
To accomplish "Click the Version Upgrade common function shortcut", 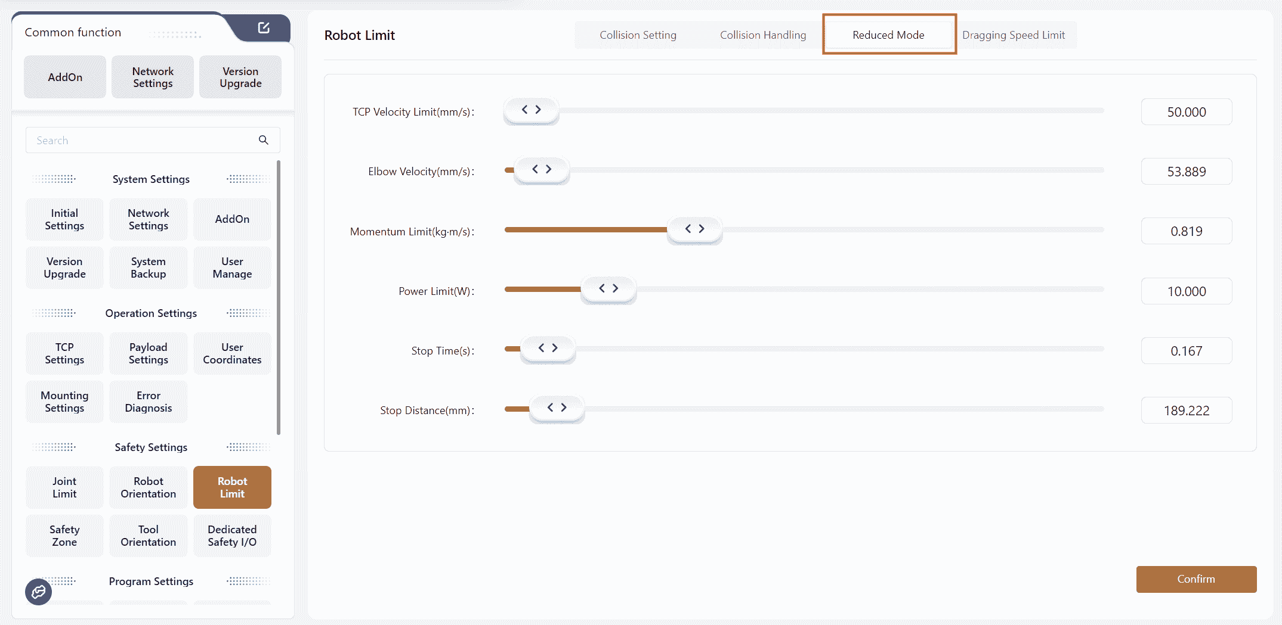I will point(240,77).
